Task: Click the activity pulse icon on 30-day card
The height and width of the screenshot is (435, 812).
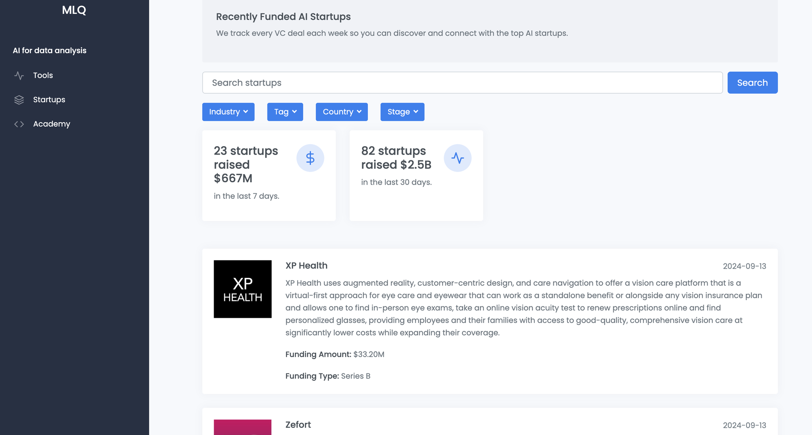Action: [458, 158]
